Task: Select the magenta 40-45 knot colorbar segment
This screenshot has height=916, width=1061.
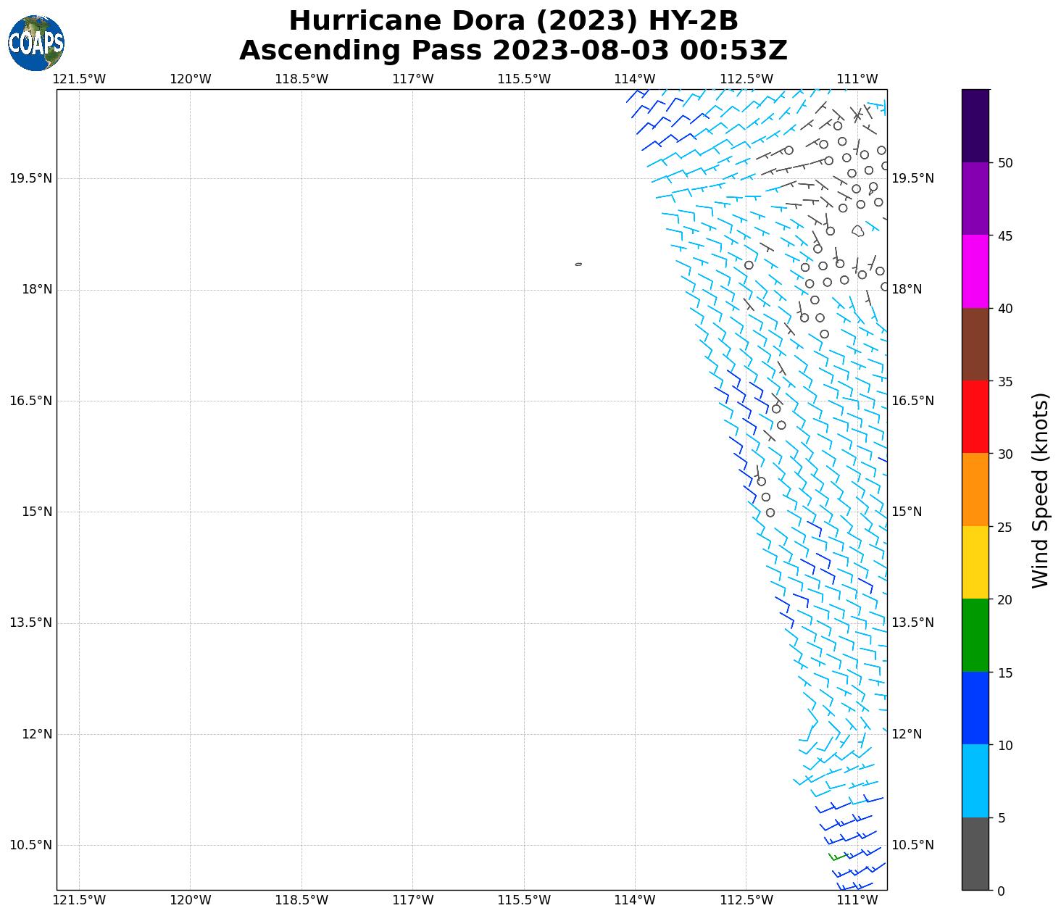Action: tap(975, 272)
